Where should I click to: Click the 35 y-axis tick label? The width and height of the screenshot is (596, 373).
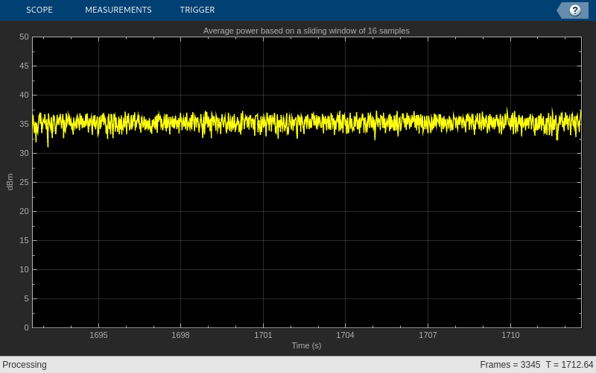coord(24,124)
